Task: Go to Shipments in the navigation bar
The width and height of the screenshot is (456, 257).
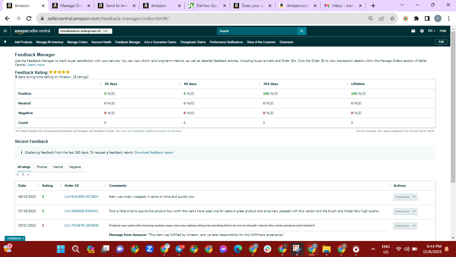Action: [286, 42]
